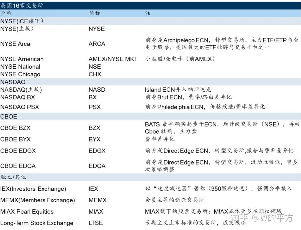Click the NYSE(主板) full name cell

click(x=17, y=29)
